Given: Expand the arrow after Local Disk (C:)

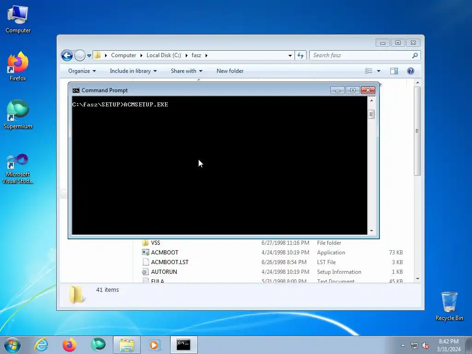Looking at the screenshot, I should tap(186, 55).
